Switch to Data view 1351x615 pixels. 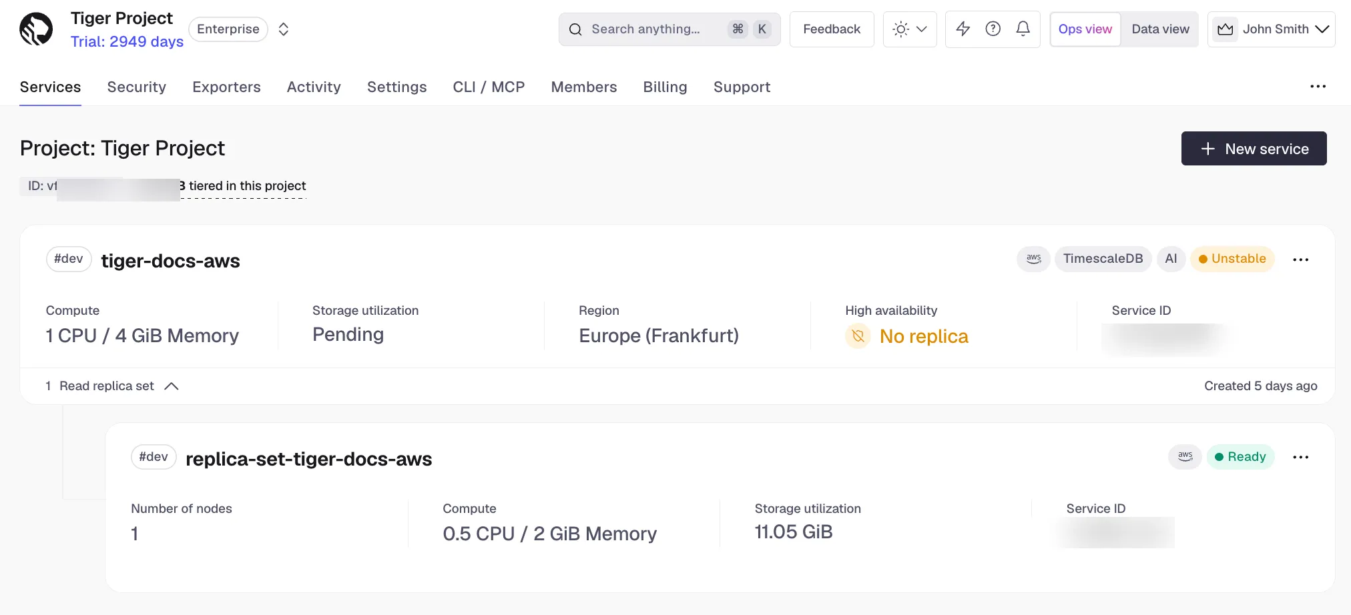tap(1161, 29)
